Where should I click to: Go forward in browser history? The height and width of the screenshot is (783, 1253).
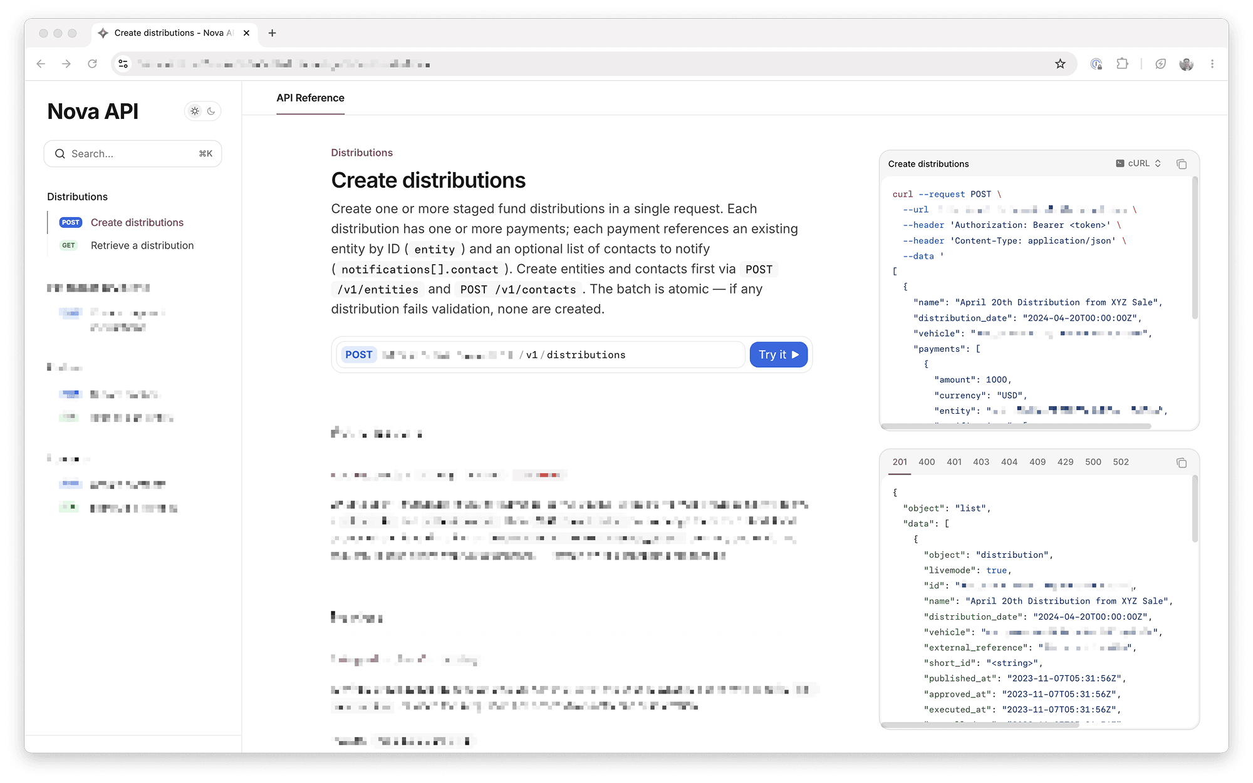tap(66, 64)
